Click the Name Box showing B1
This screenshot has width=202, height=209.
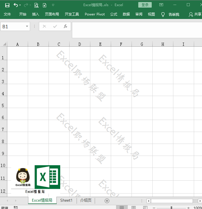click(13, 27)
